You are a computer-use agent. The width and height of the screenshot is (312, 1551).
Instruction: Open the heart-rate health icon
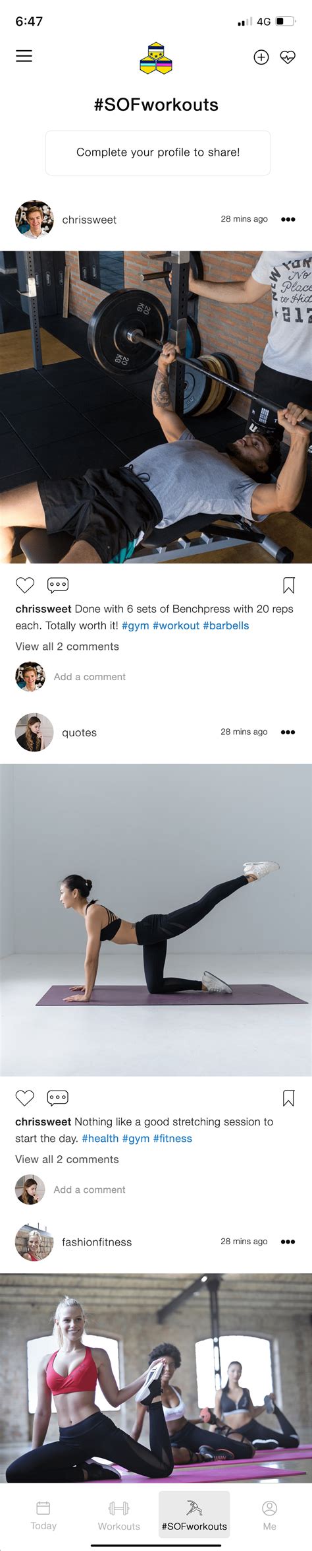(x=288, y=57)
